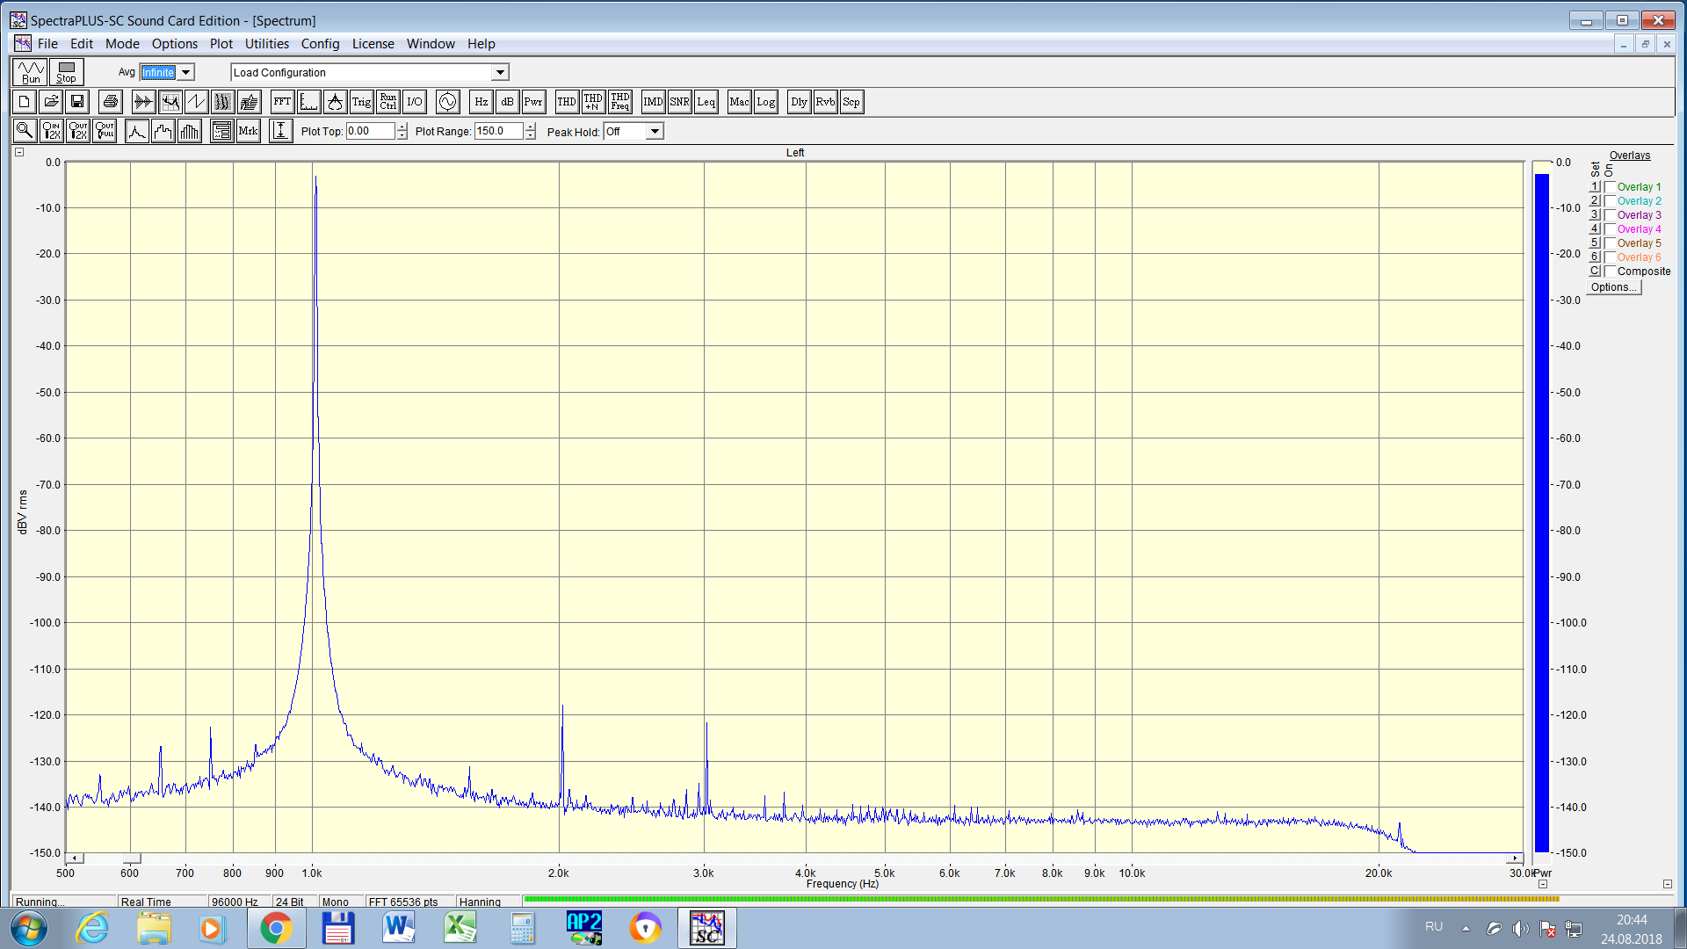1687x949 pixels.
Task: Open Chrome from the taskbar
Action: click(x=276, y=928)
